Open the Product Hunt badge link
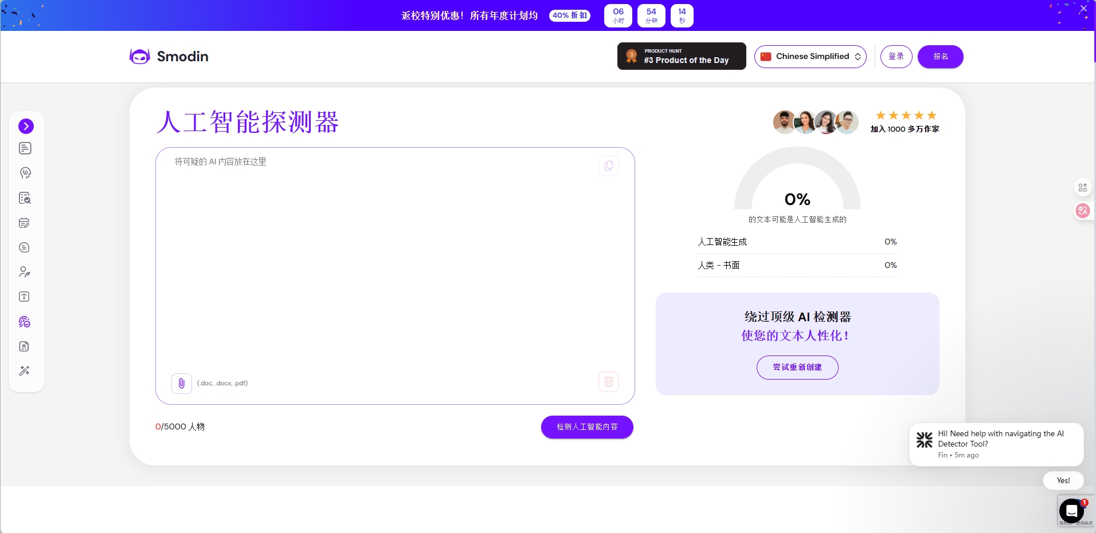This screenshot has width=1096, height=533. pyautogui.click(x=682, y=56)
